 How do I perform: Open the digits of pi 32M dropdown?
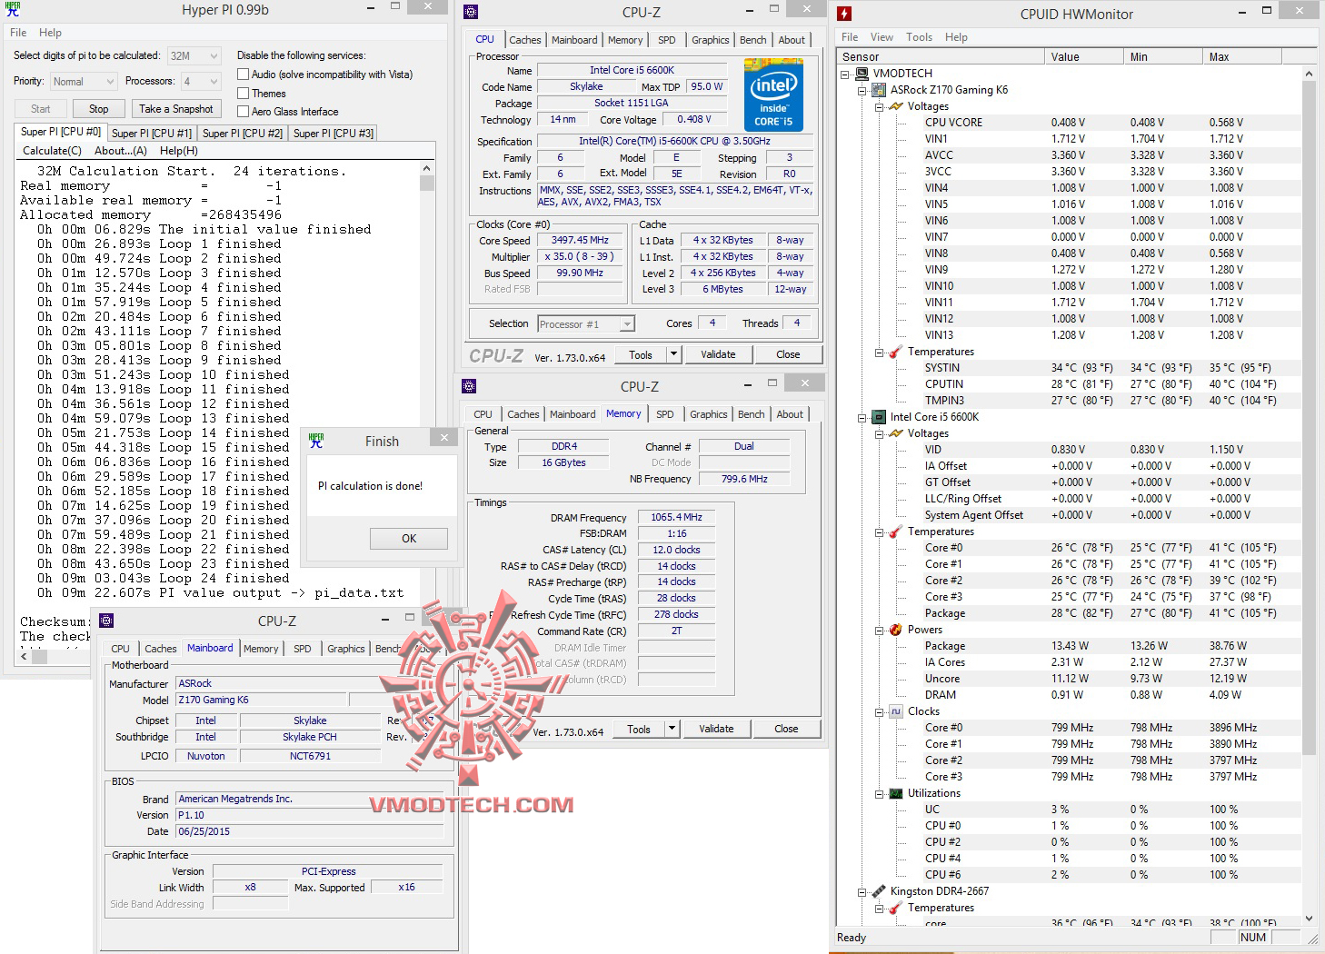point(194,56)
